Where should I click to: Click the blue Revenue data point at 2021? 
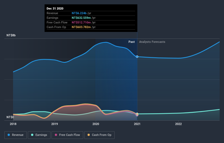click(137, 57)
